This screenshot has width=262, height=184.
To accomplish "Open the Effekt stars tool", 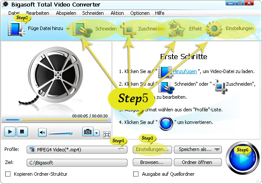I will [x=176, y=29].
